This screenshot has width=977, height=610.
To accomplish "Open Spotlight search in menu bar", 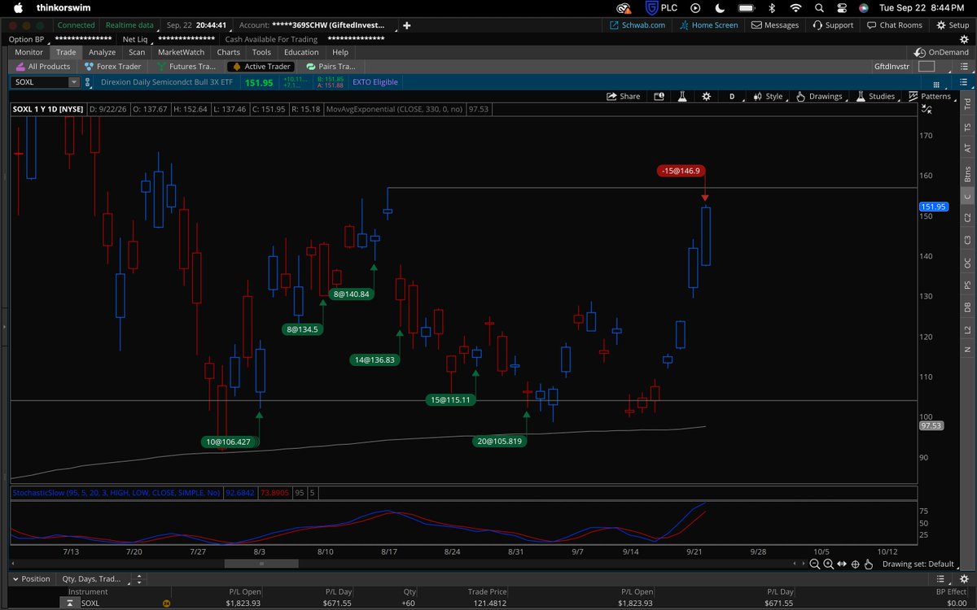I will click(x=818, y=7).
